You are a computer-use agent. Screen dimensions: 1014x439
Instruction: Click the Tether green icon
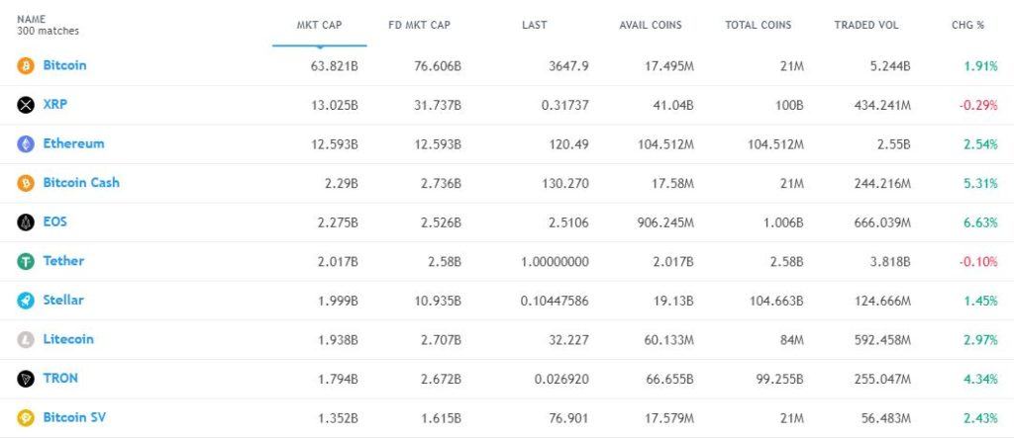[x=26, y=261]
